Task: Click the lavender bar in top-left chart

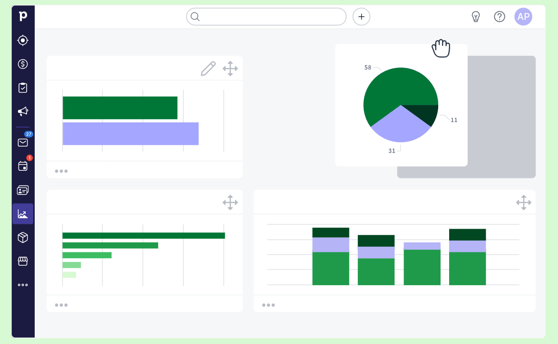Action: 131,134
